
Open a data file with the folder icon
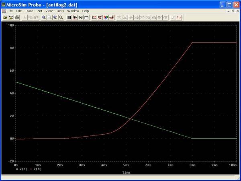pyautogui.click(x=5, y=18)
